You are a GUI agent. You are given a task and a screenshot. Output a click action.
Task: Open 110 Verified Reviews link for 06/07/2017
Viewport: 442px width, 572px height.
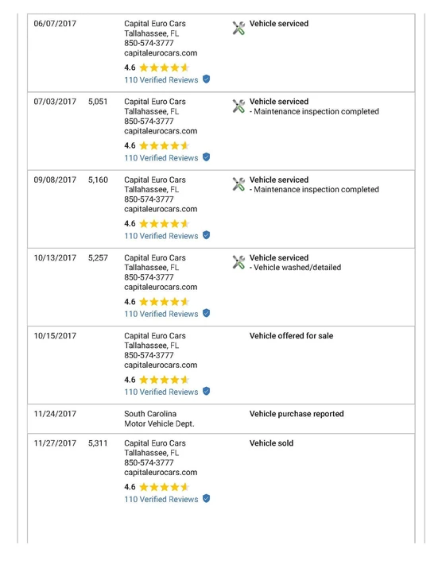(x=161, y=80)
